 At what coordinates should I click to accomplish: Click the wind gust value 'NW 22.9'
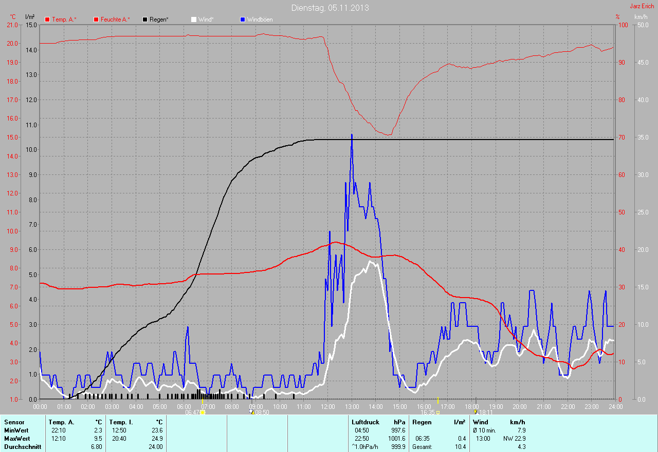[x=514, y=439]
